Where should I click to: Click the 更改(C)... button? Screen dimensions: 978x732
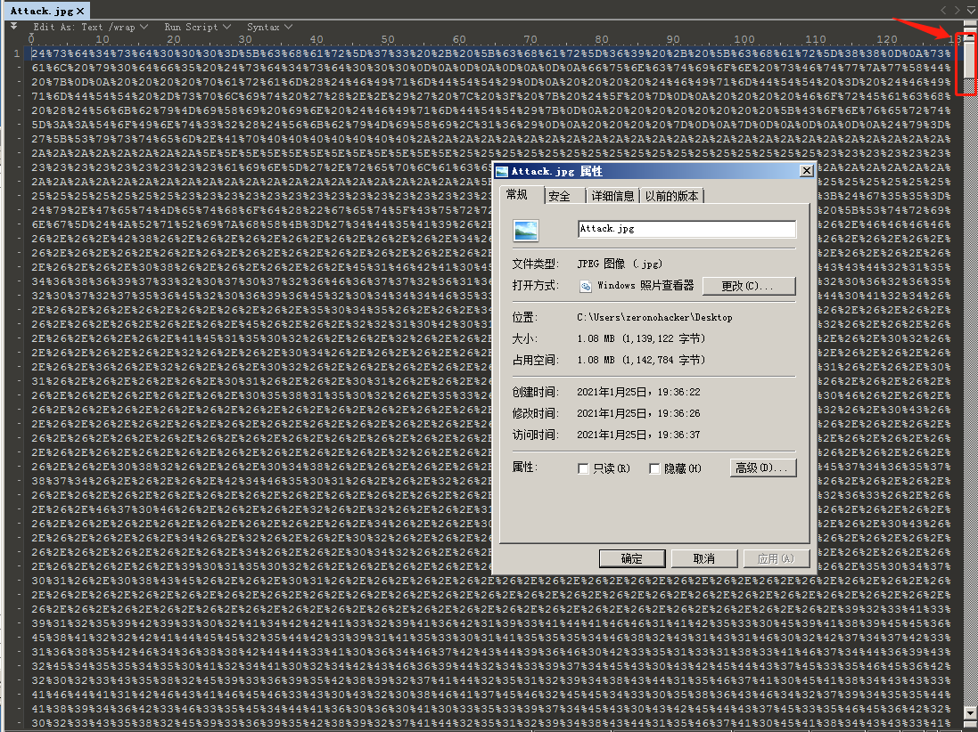(749, 286)
